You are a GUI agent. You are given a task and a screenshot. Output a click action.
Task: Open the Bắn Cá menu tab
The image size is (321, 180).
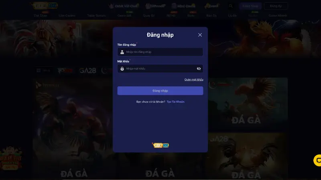211,16
